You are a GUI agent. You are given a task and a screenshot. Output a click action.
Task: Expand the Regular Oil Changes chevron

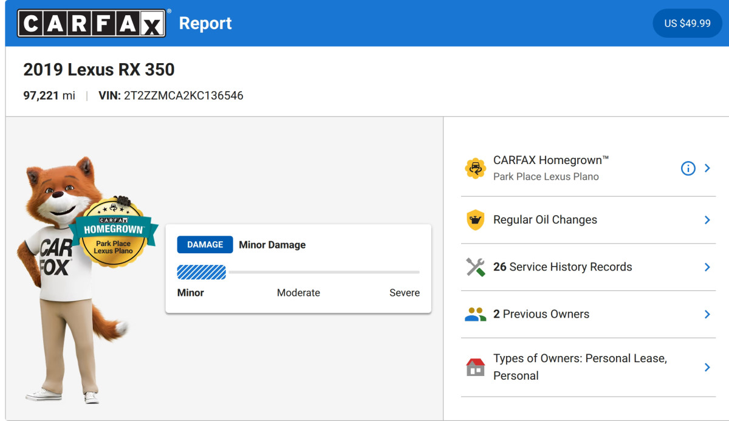pos(707,220)
